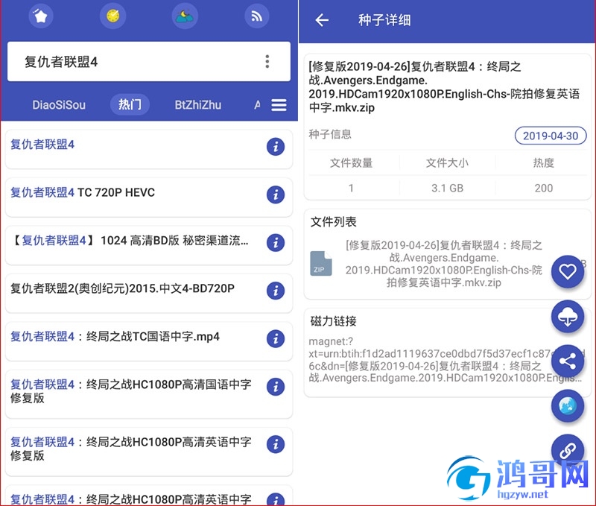
Task: Click the search field containing 复仇者联盟4
Action: tap(149, 62)
